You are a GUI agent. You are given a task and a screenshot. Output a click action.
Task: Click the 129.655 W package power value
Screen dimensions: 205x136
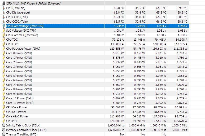117,49
